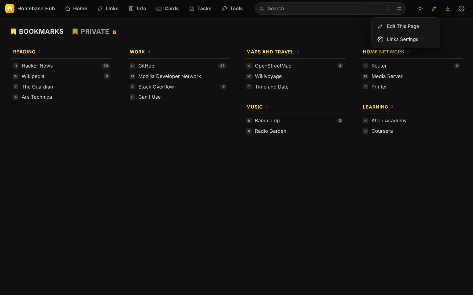Click the G favicon beside GitHub
The image size is (473, 295).
(x=132, y=66)
